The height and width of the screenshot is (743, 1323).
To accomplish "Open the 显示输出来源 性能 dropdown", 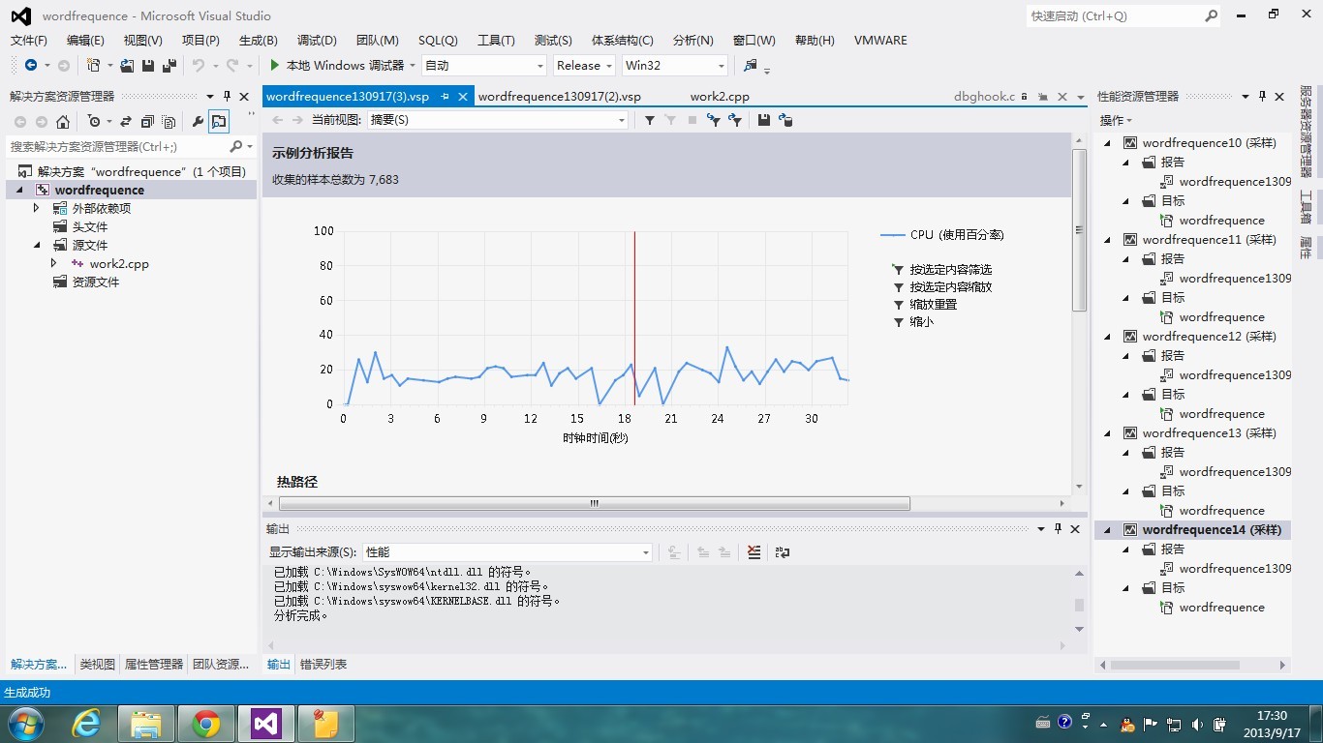I will point(508,552).
